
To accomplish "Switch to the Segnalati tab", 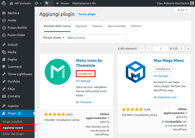I will pyautogui.click(x=81, y=26).
